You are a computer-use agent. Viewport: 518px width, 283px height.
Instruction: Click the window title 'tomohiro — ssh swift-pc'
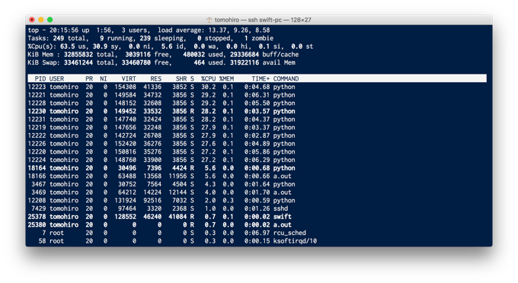[248, 20]
